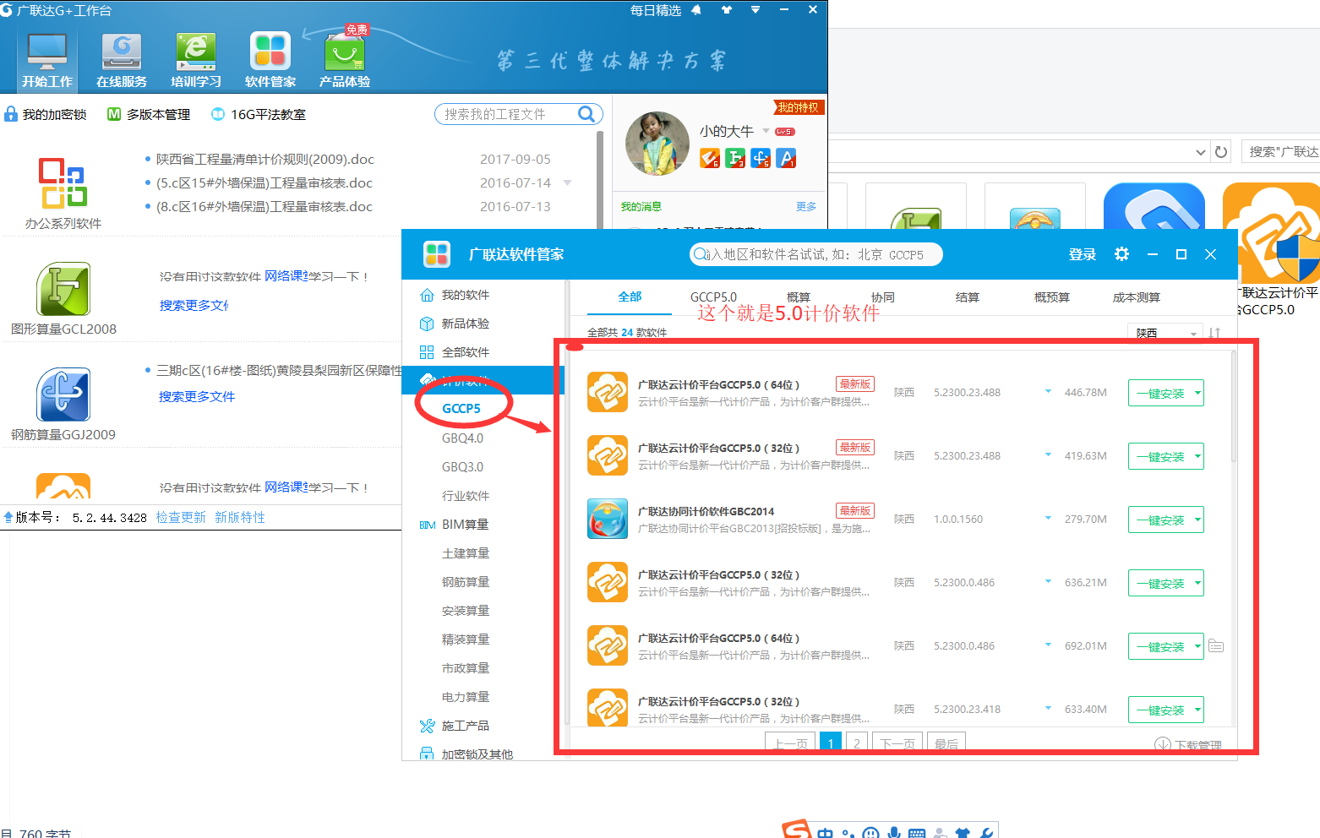The width and height of the screenshot is (1320, 838).
Task: Launch 图形算量GCL2008 icon
Action: click(63, 289)
